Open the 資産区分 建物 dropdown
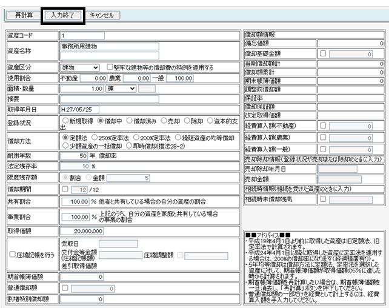 (80, 67)
